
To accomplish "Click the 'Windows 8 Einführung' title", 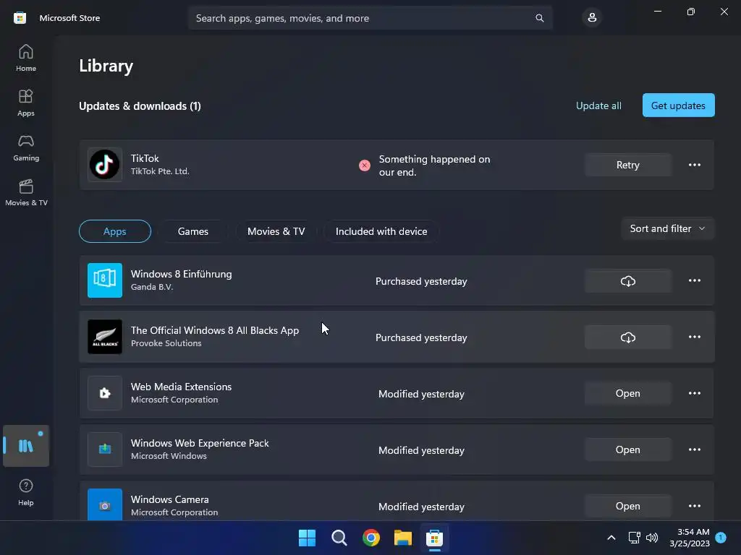I will (x=181, y=274).
